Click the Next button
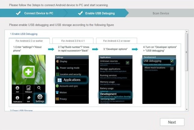Viewport: 194px width, 130px height. 172,122
